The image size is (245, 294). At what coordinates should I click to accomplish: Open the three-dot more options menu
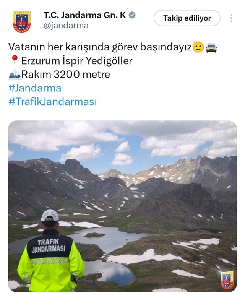coord(232,18)
